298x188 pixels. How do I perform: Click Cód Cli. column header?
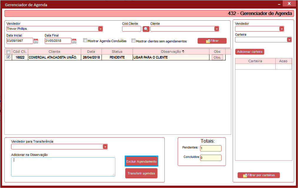click(x=20, y=52)
